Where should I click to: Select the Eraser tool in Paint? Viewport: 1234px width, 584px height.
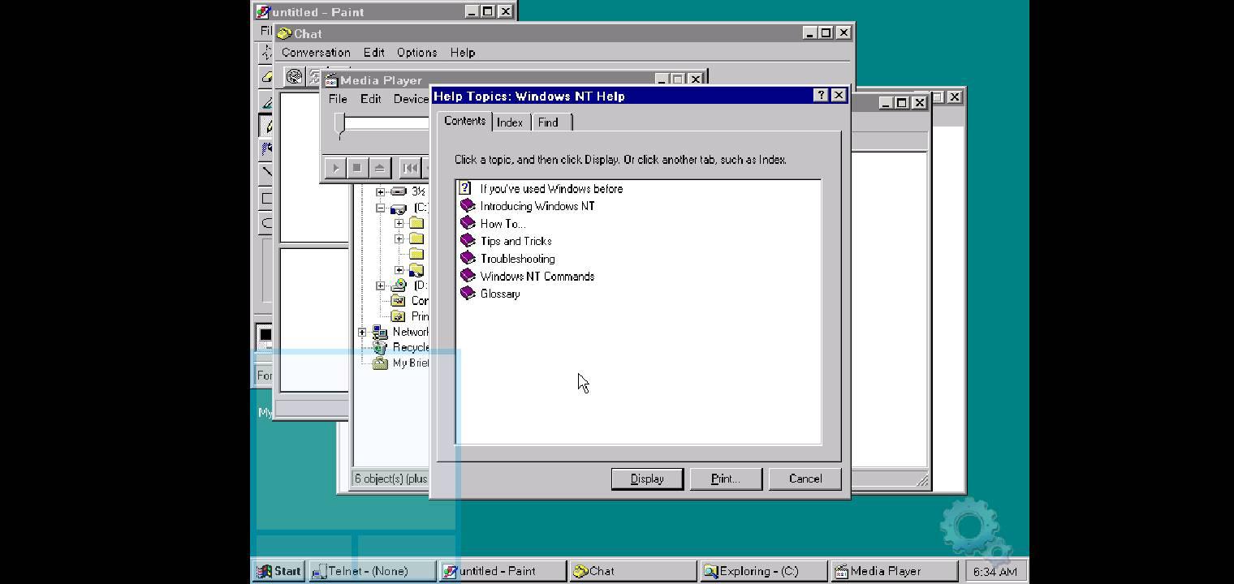(265, 76)
